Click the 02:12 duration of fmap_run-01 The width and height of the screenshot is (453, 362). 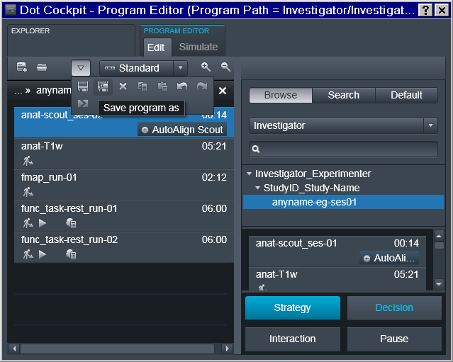point(214,178)
